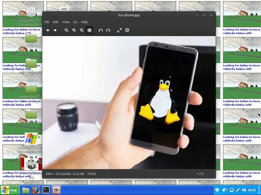Set zoom to normal size (1:1)
The image size is (261, 195).
click(82, 30)
